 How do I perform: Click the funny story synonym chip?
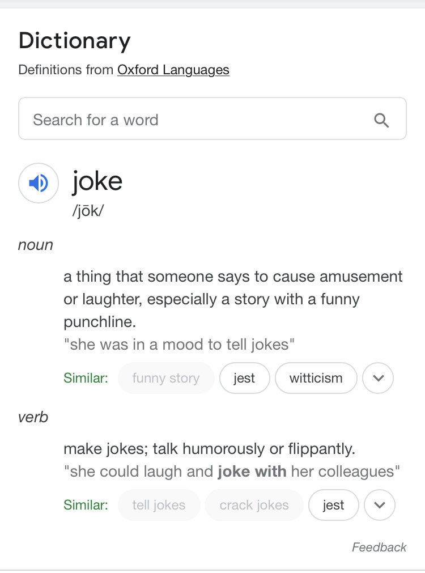point(166,378)
